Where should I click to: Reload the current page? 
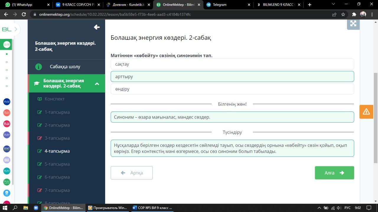click(24, 14)
